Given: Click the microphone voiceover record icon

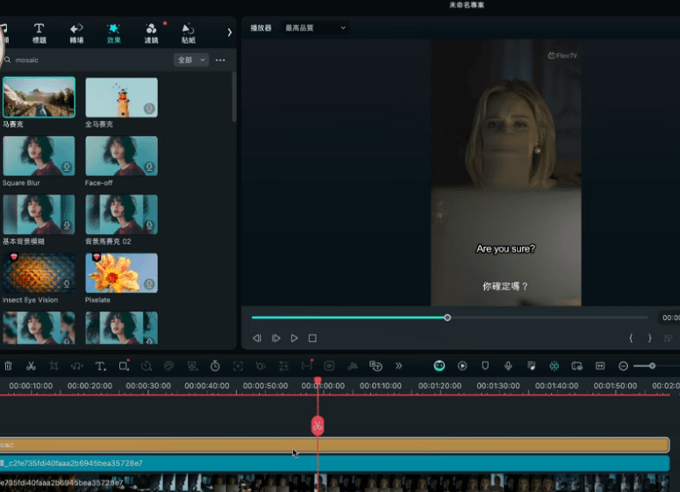Looking at the screenshot, I should click(508, 366).
